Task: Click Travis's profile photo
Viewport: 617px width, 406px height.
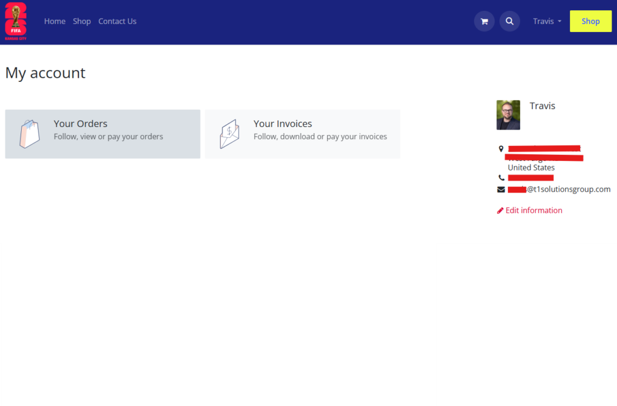Action: pyautogui.click(x=508, y=114)
